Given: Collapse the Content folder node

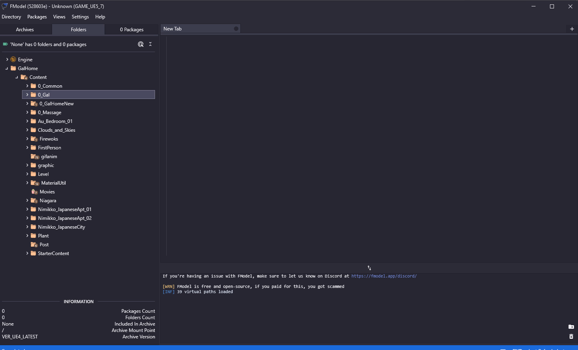Looking at the screenshot, I should tap(17, 77).
